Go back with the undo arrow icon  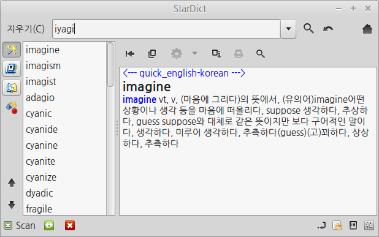click(x=328, y=29)
